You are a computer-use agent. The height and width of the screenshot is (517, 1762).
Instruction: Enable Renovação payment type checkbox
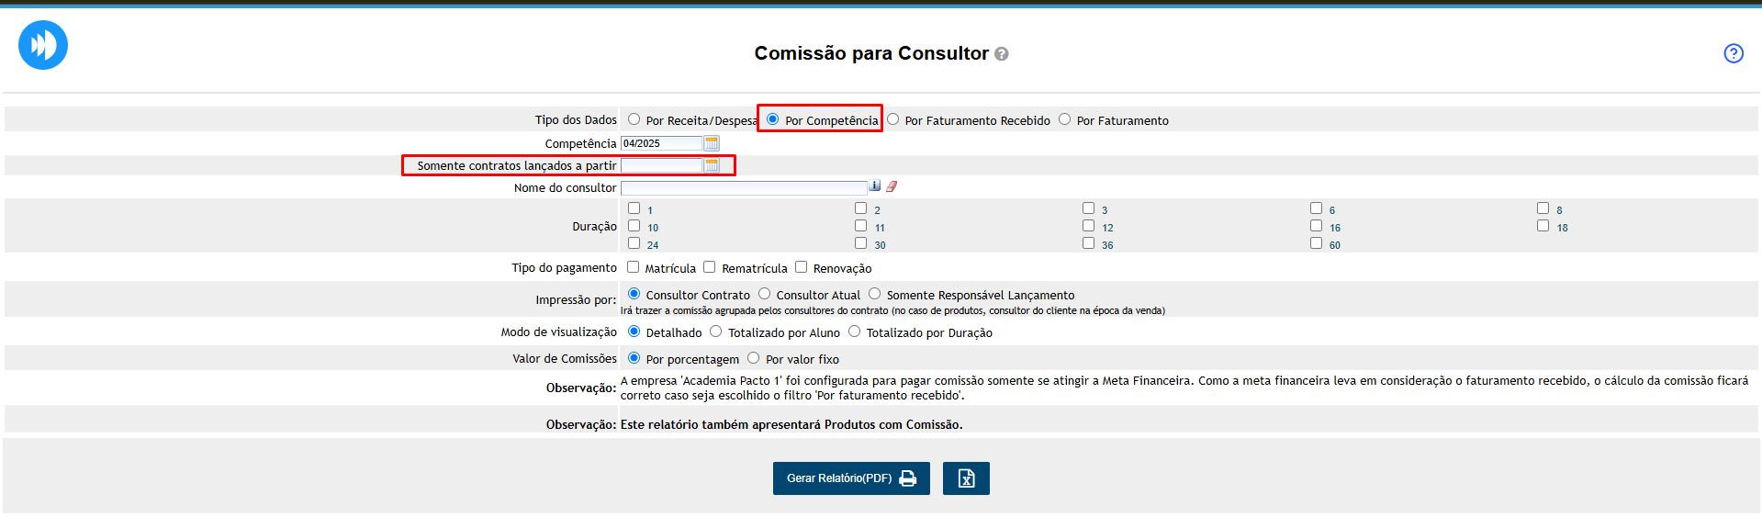[x=801, y=267]
